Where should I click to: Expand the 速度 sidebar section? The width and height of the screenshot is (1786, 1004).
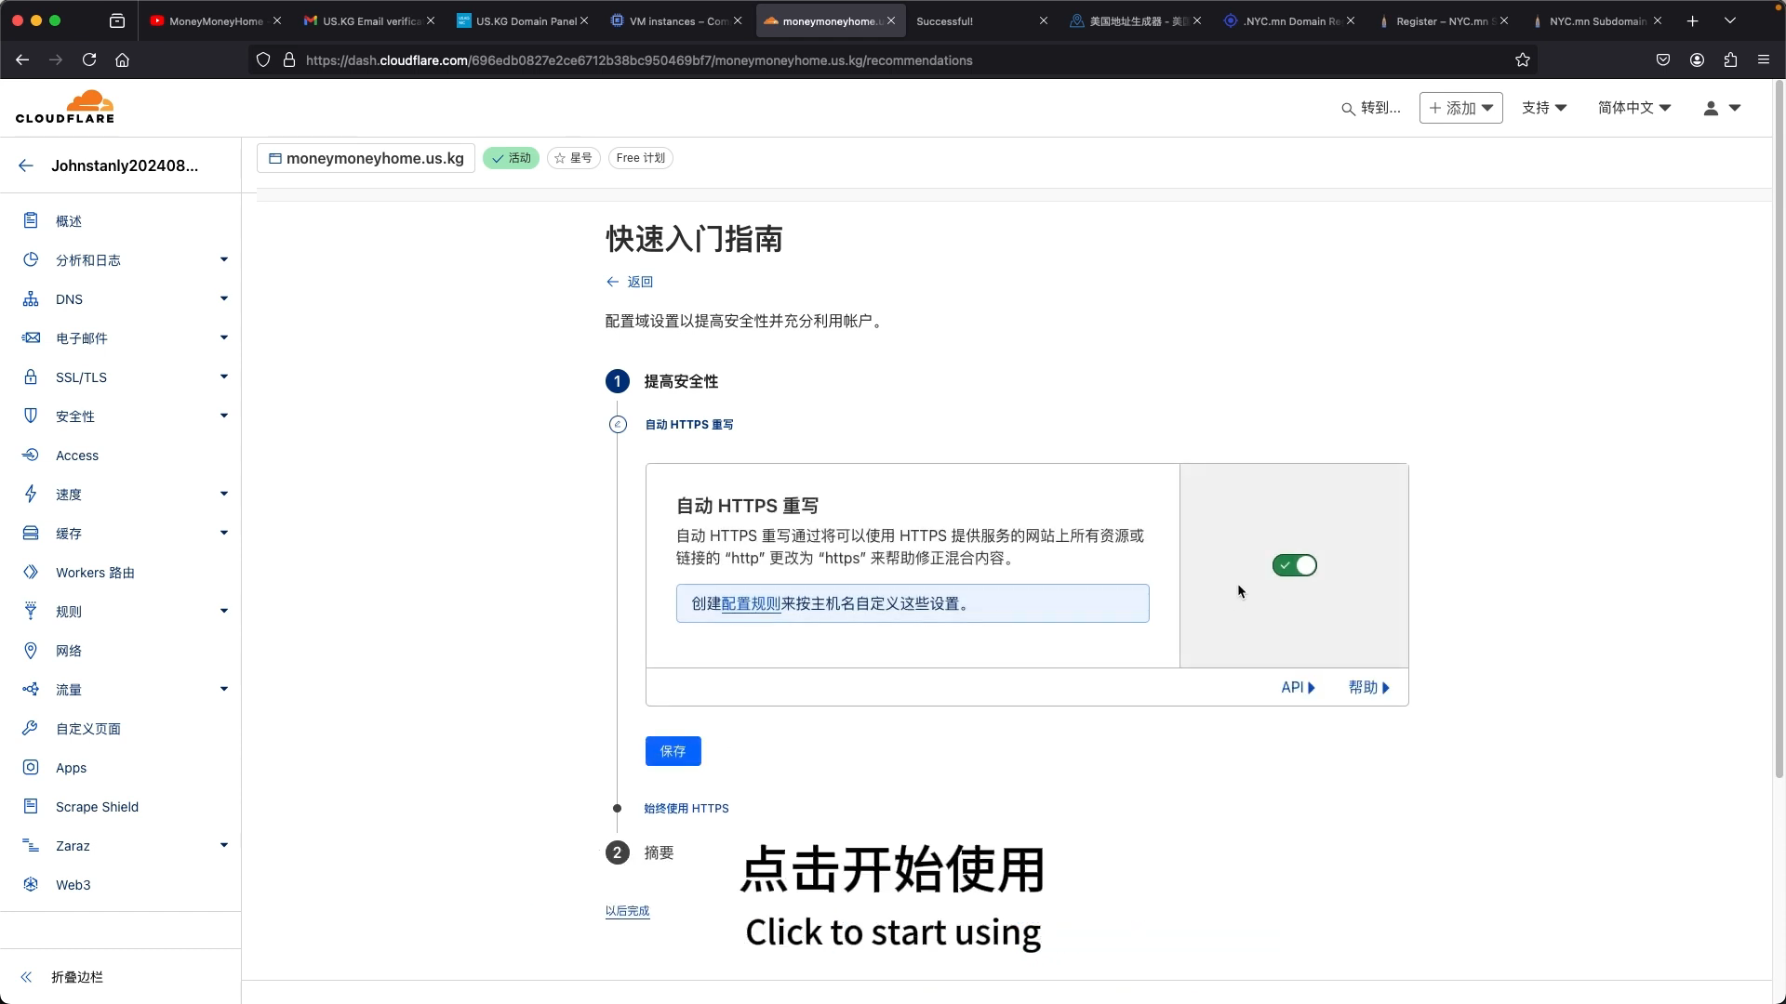[224, 494]
